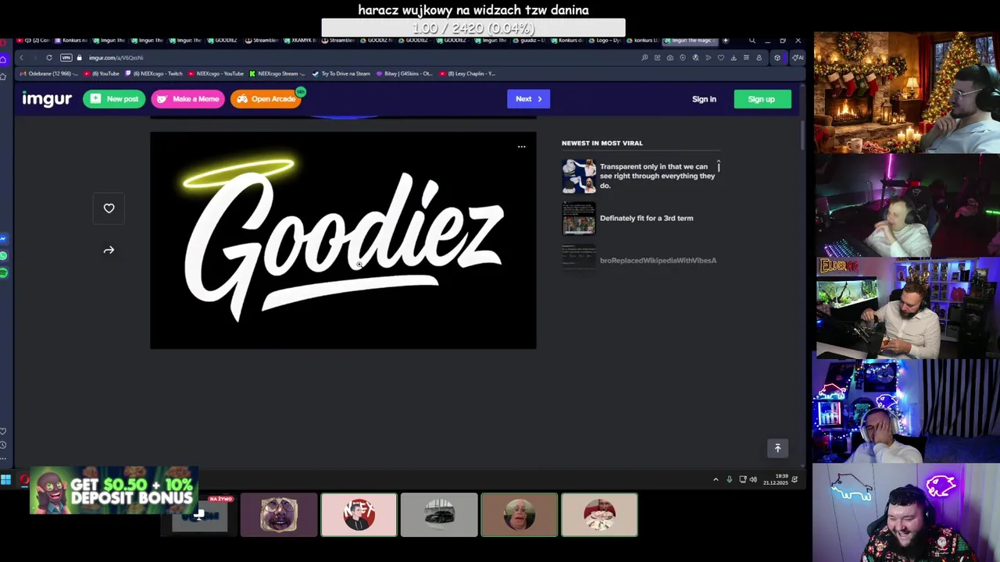Open the volume icon in the system tray

click(753, 480)
